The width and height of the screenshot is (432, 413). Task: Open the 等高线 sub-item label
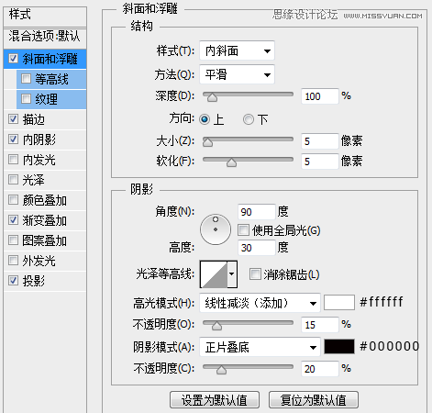pos(51,79)
